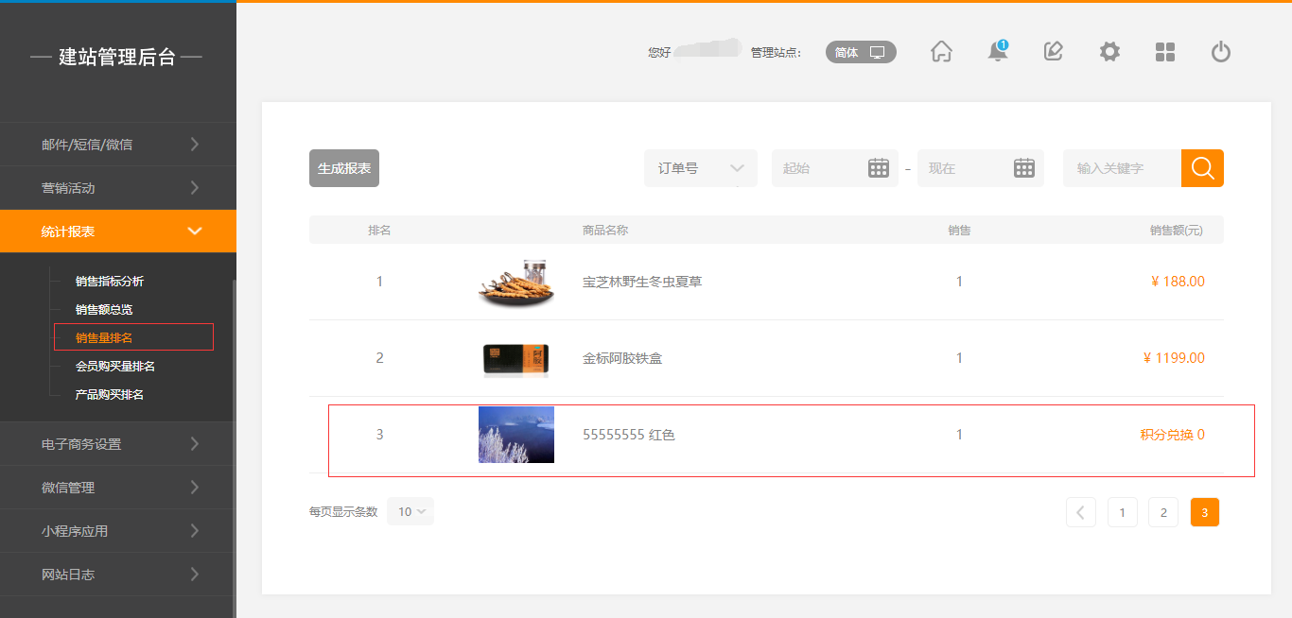Viewport: 1292px width, 618px height.
Task: Click the power logout icon
Action: point(1221,52)
